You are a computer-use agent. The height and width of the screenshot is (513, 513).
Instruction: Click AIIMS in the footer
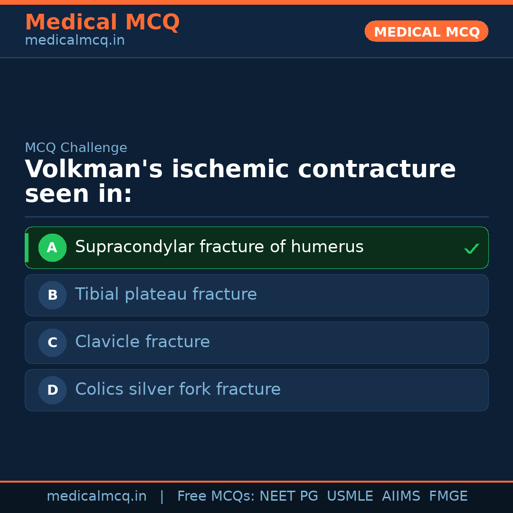coord(401,496)
